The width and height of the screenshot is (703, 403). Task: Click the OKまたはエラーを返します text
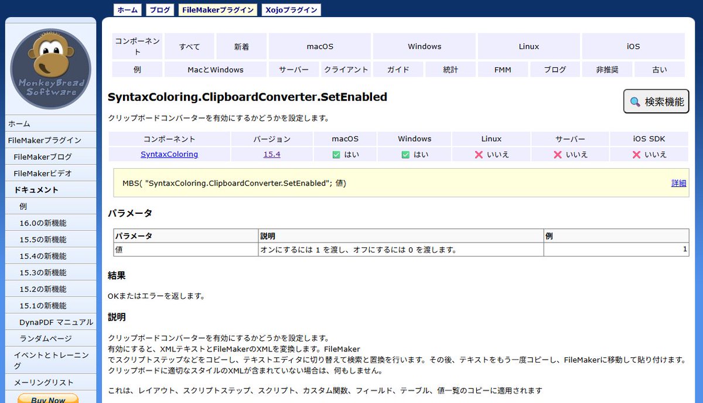(x=156, y=296)
